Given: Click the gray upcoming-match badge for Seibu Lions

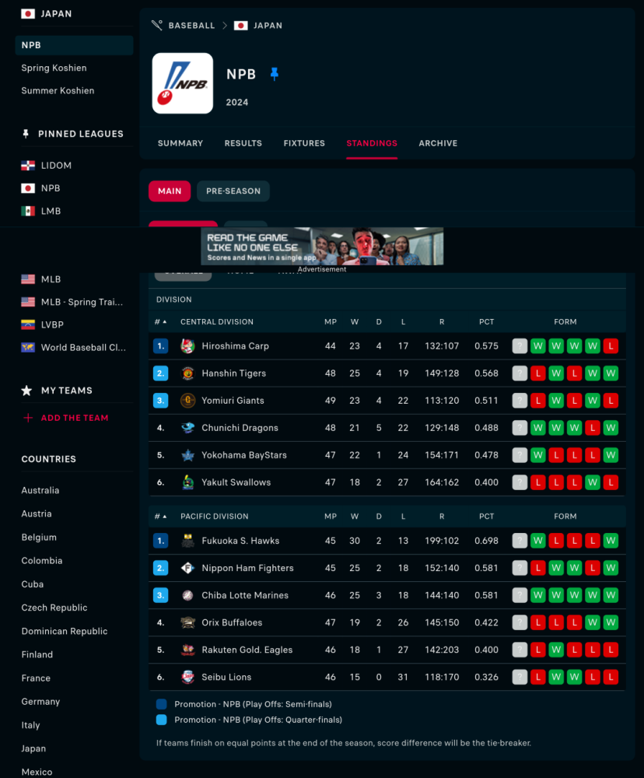Looking at the screenshot, I should [520, 678].
